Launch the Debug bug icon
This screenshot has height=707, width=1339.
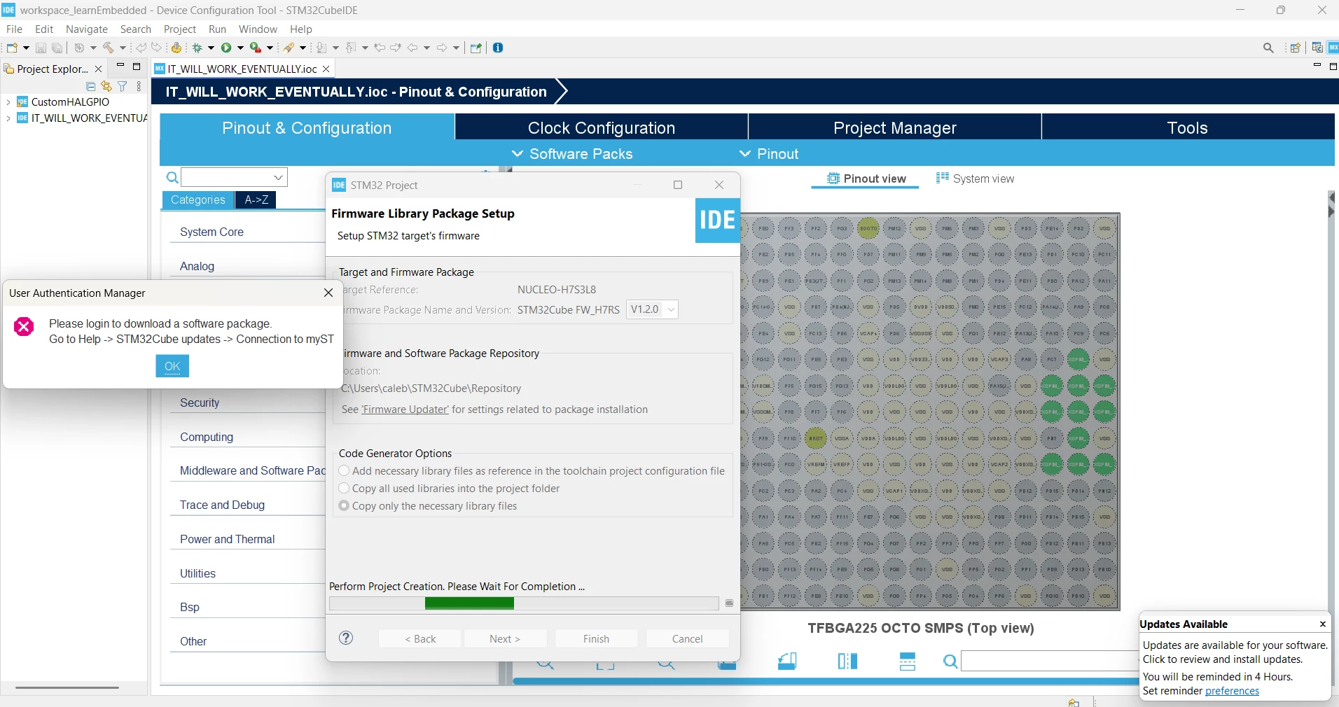click(197, 48)
